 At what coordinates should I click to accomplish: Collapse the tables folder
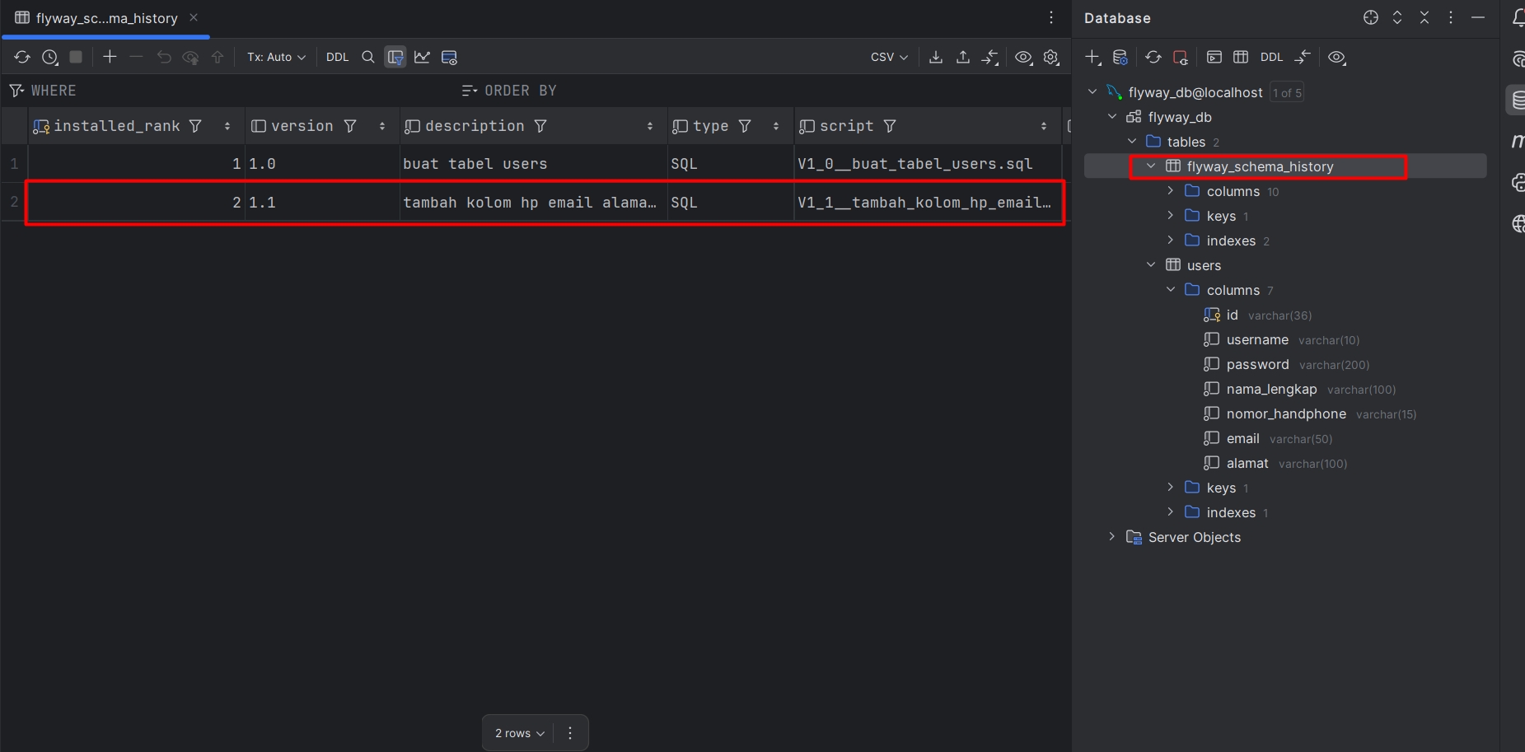click(x=1132, y=142)
